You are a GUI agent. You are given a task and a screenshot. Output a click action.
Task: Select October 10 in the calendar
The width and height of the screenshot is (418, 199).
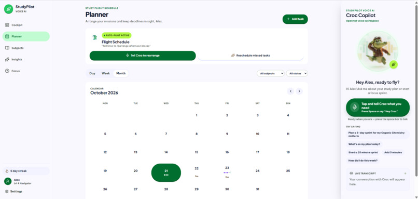click(258, 134)
